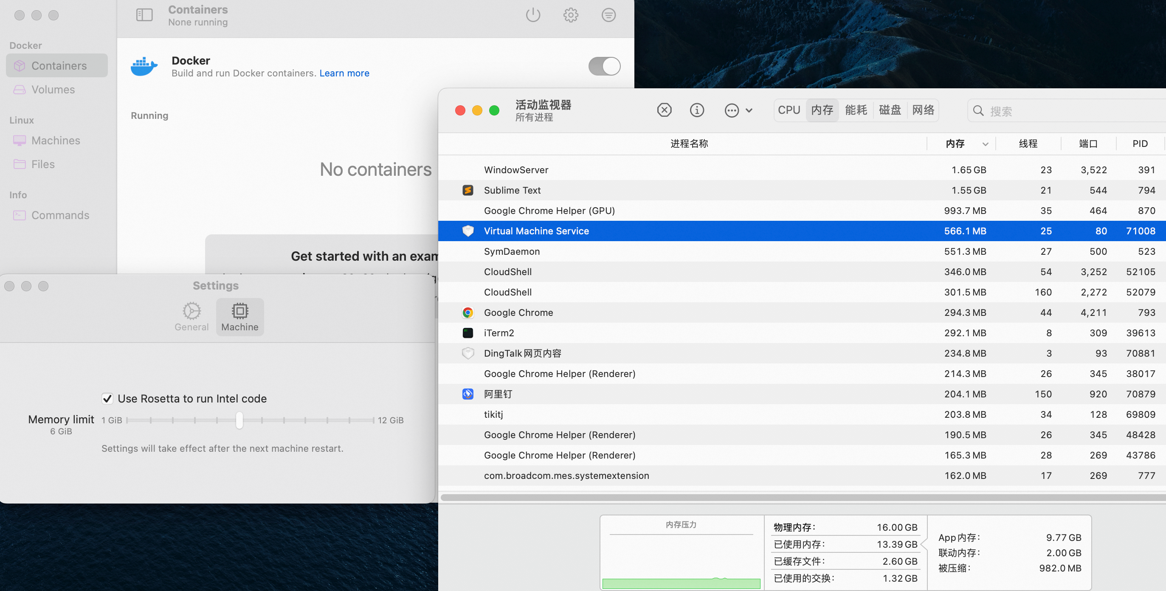
Task: Switch to the 网络 tab
Action: [x=923, y=110]
